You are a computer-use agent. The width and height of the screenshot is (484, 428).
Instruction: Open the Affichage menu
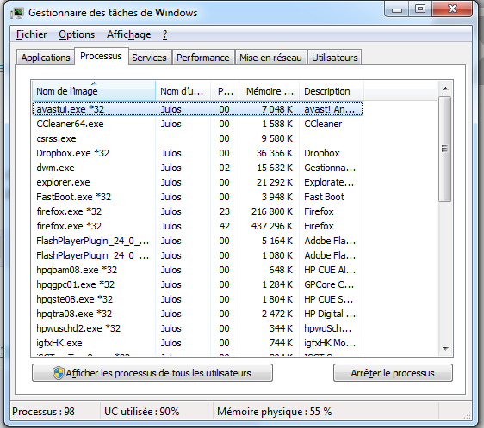pos(128,34)
